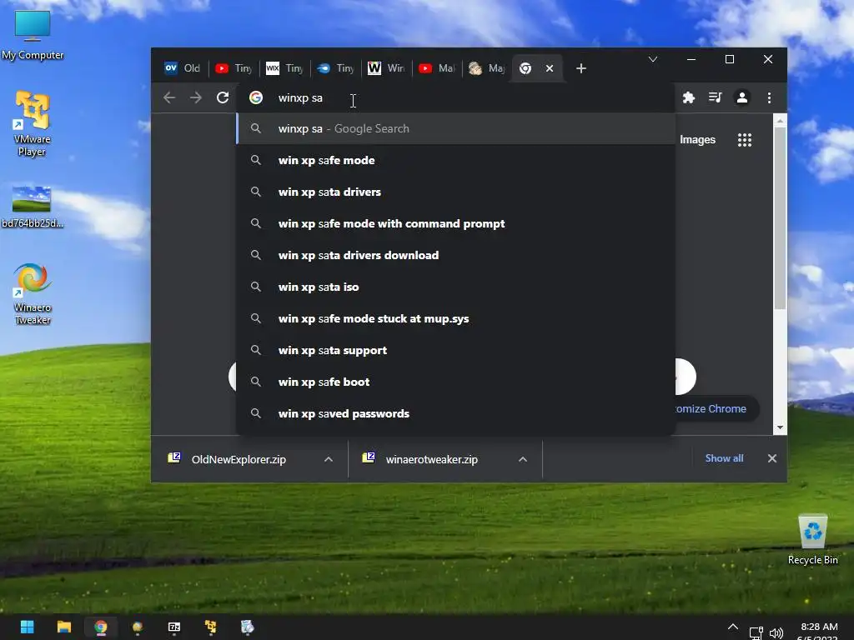Viewport: 854px width, 640px height.
Task: Open the Images link on Google page
Action: pos(697,140)
